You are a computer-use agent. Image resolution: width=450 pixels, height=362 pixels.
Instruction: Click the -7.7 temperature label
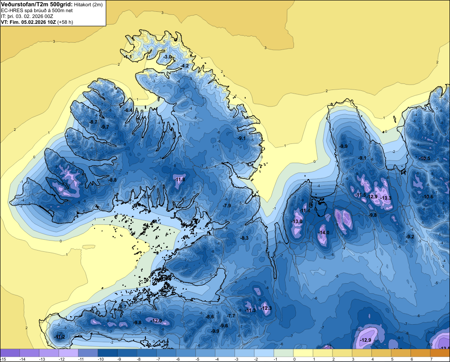[x=231, y=316]
